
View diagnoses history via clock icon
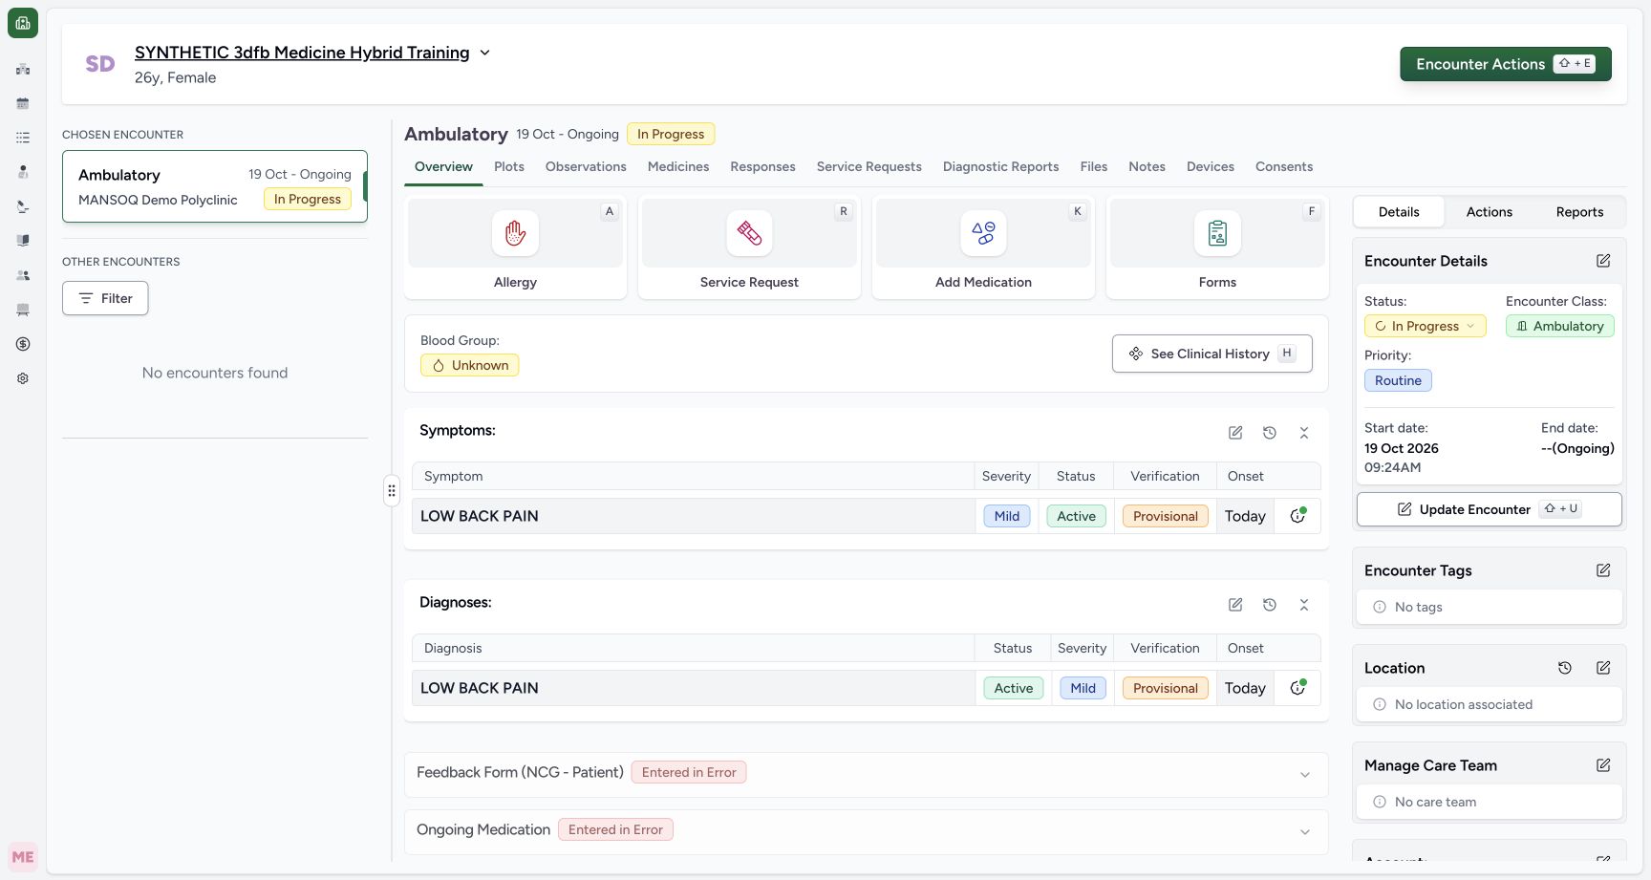tap(1270, 605)
